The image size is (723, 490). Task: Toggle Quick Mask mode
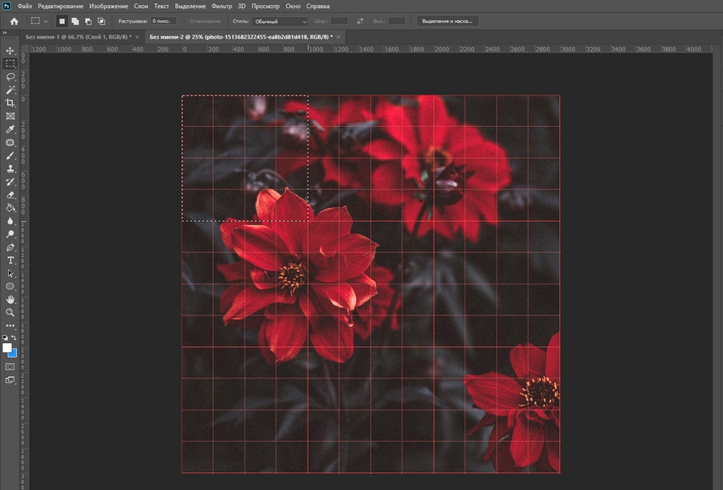coord(10,367)
